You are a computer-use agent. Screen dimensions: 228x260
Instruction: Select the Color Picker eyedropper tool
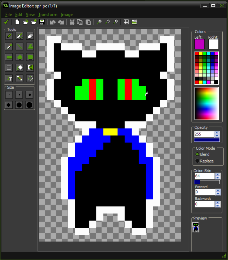[9, 47]
